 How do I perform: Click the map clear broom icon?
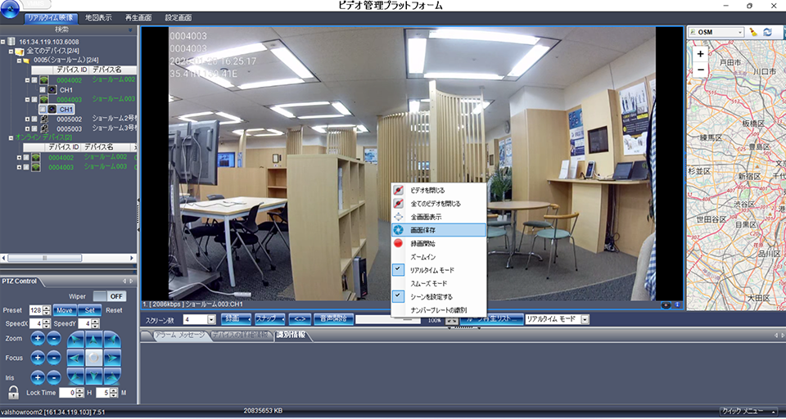[x=753, y=32]
